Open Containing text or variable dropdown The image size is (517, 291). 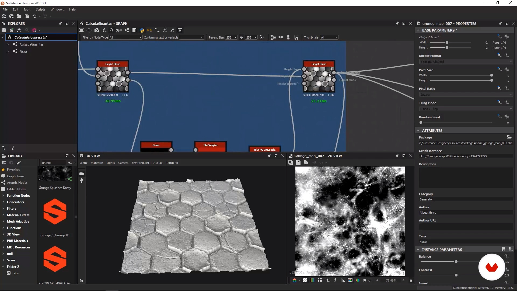coord(191,37)
